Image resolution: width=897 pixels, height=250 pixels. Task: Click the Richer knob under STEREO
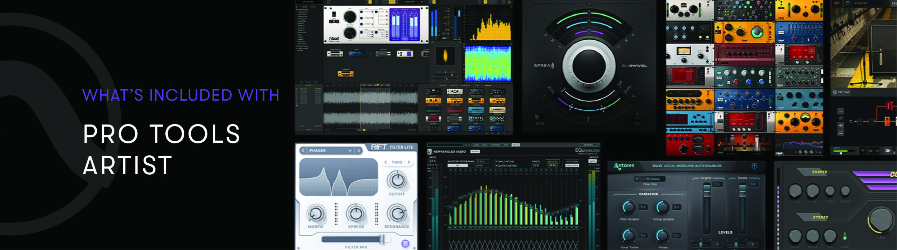[x=812, y=236]
